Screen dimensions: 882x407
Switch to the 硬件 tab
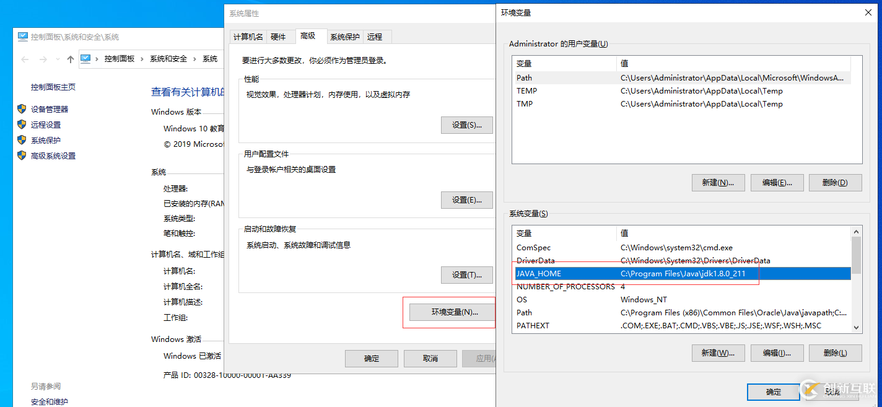(280, 37)
